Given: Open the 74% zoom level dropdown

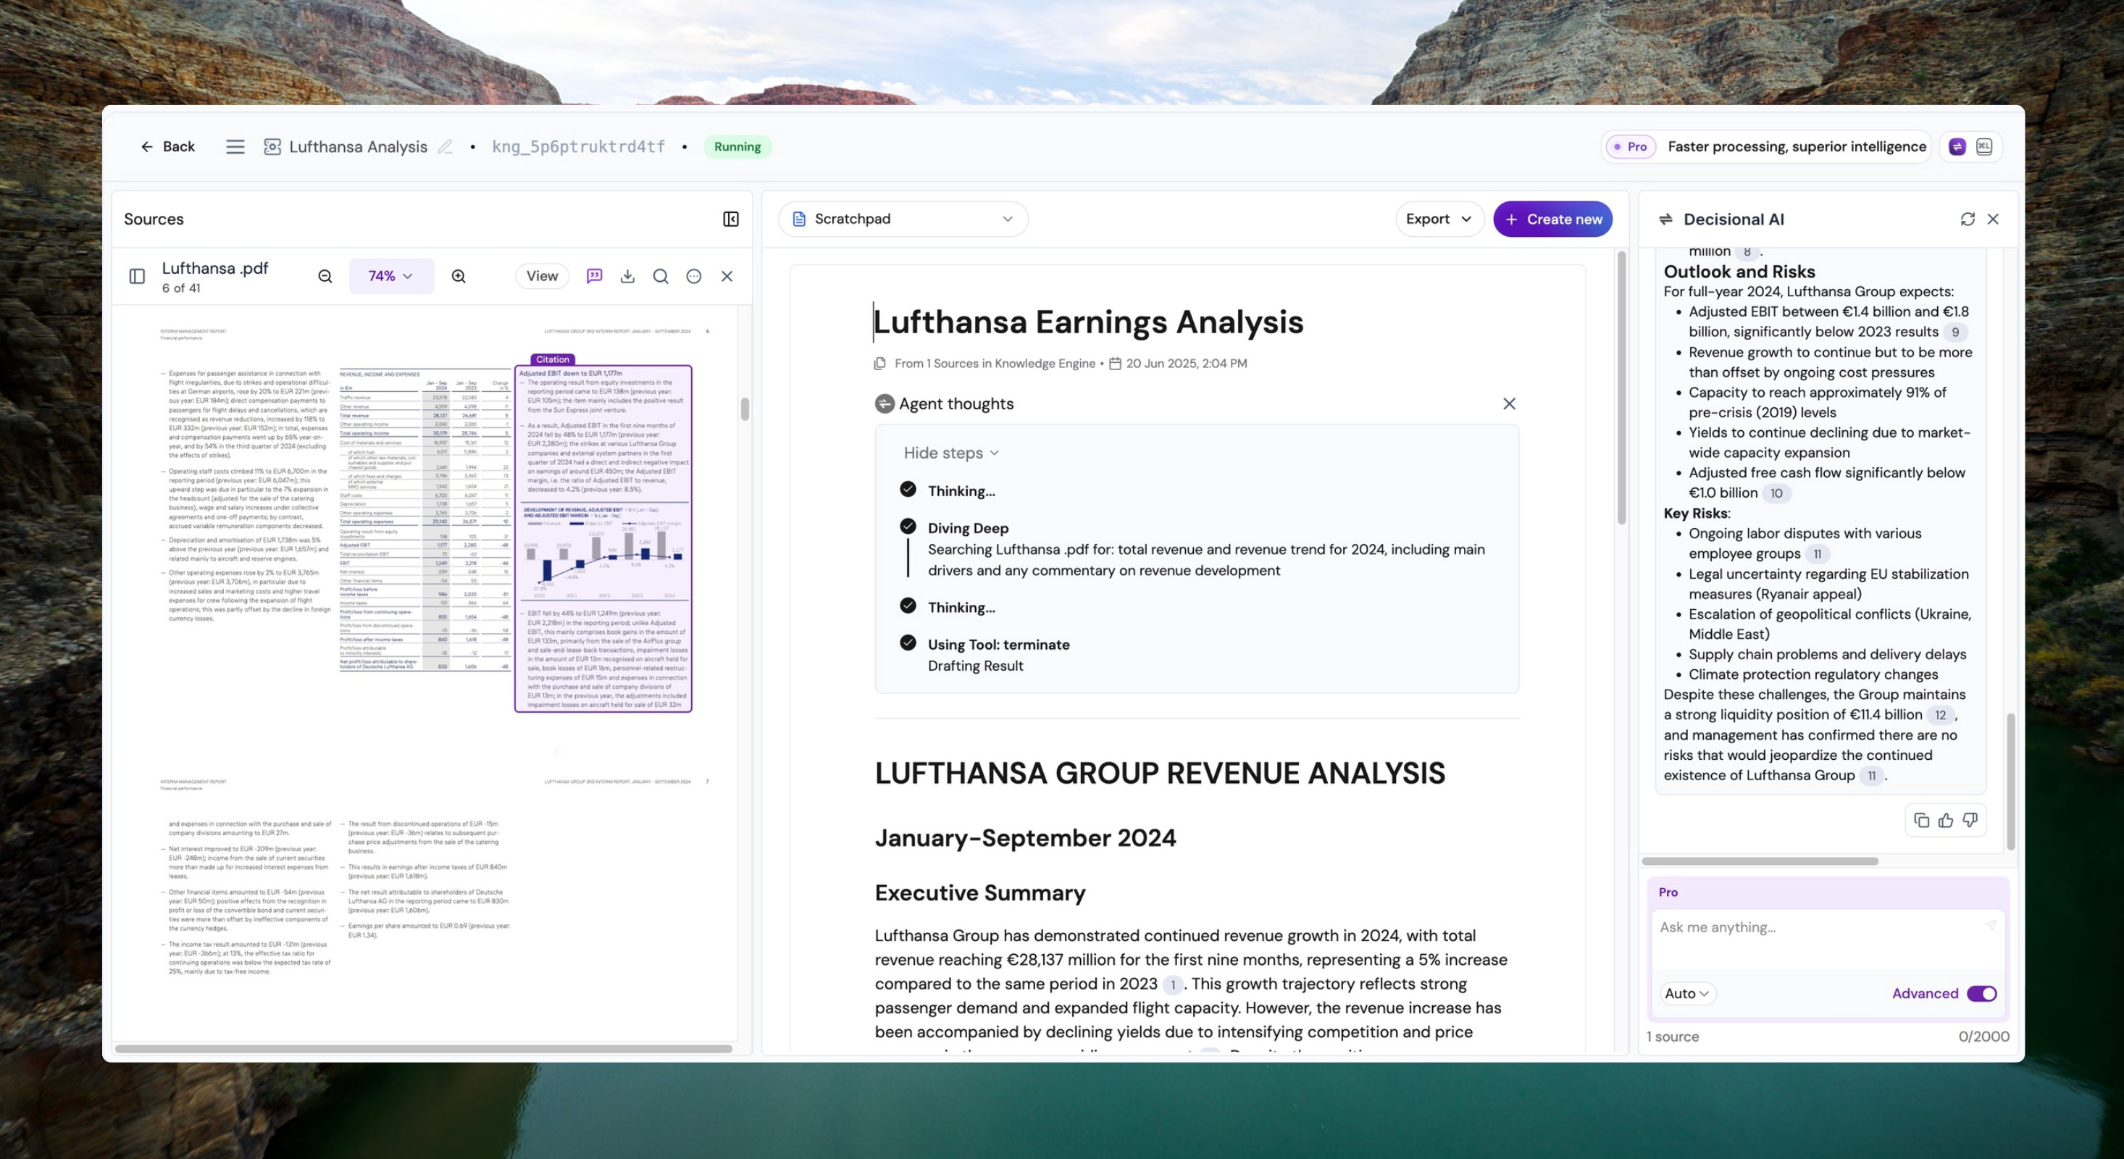Looking at the screenshot, I should pyautogui.click(x=391, y=276).
